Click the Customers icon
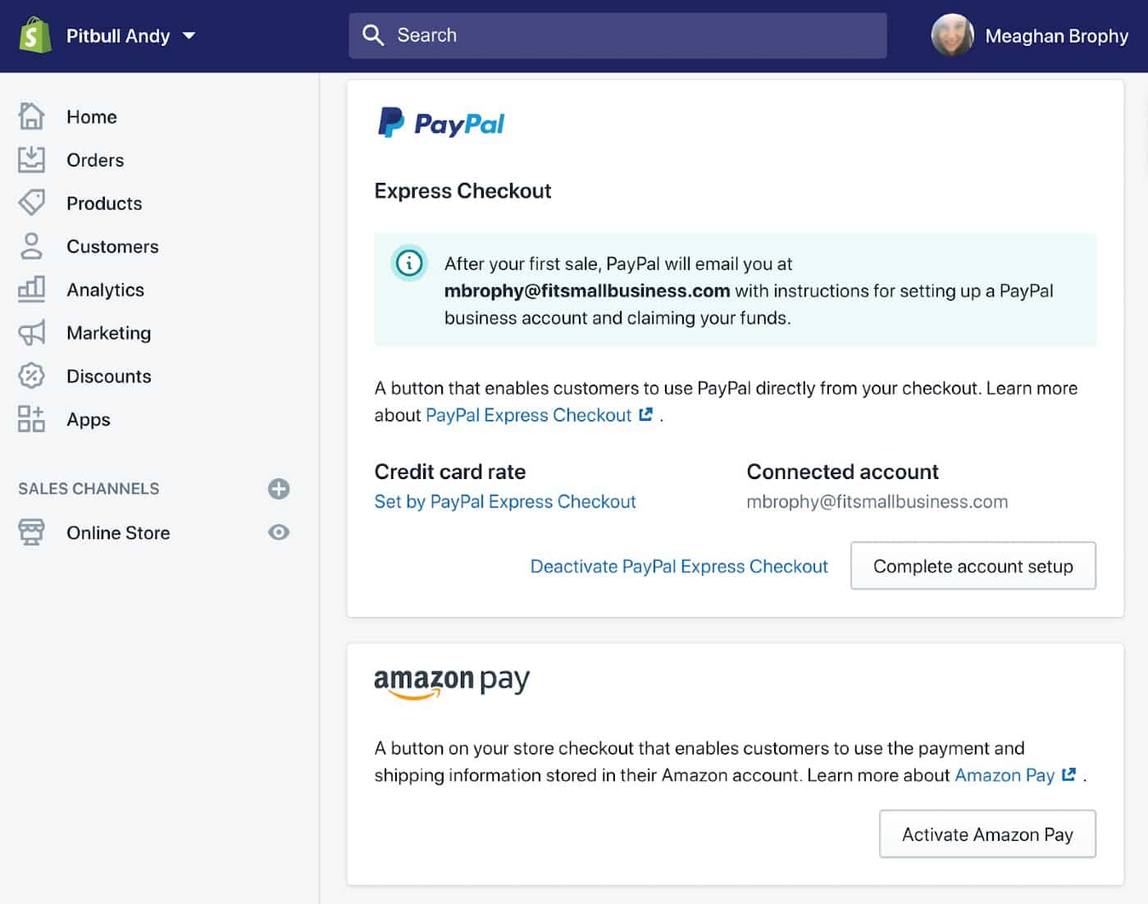Image resolution: width=1148 pixels, height=904 pixels. pos(31,246)
